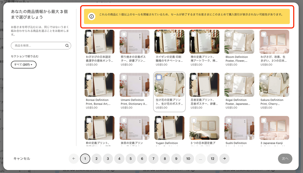Click the US$8.00 price text
This screenshot has height=173, width=303.
(266, 65)
